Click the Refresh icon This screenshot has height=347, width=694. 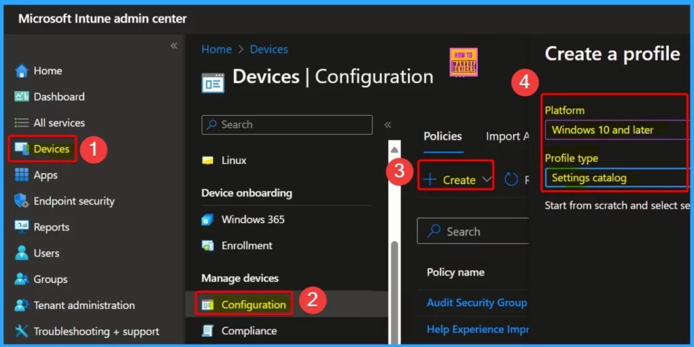511,179
